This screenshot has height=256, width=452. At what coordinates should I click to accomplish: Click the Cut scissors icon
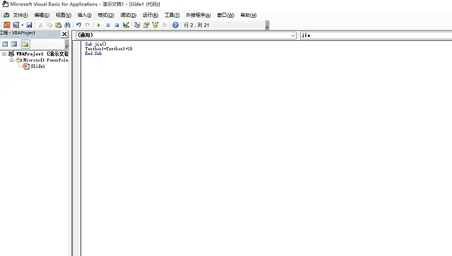point(40,25)
